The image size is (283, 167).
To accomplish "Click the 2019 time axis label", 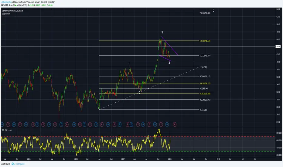I will pos(218,159).
